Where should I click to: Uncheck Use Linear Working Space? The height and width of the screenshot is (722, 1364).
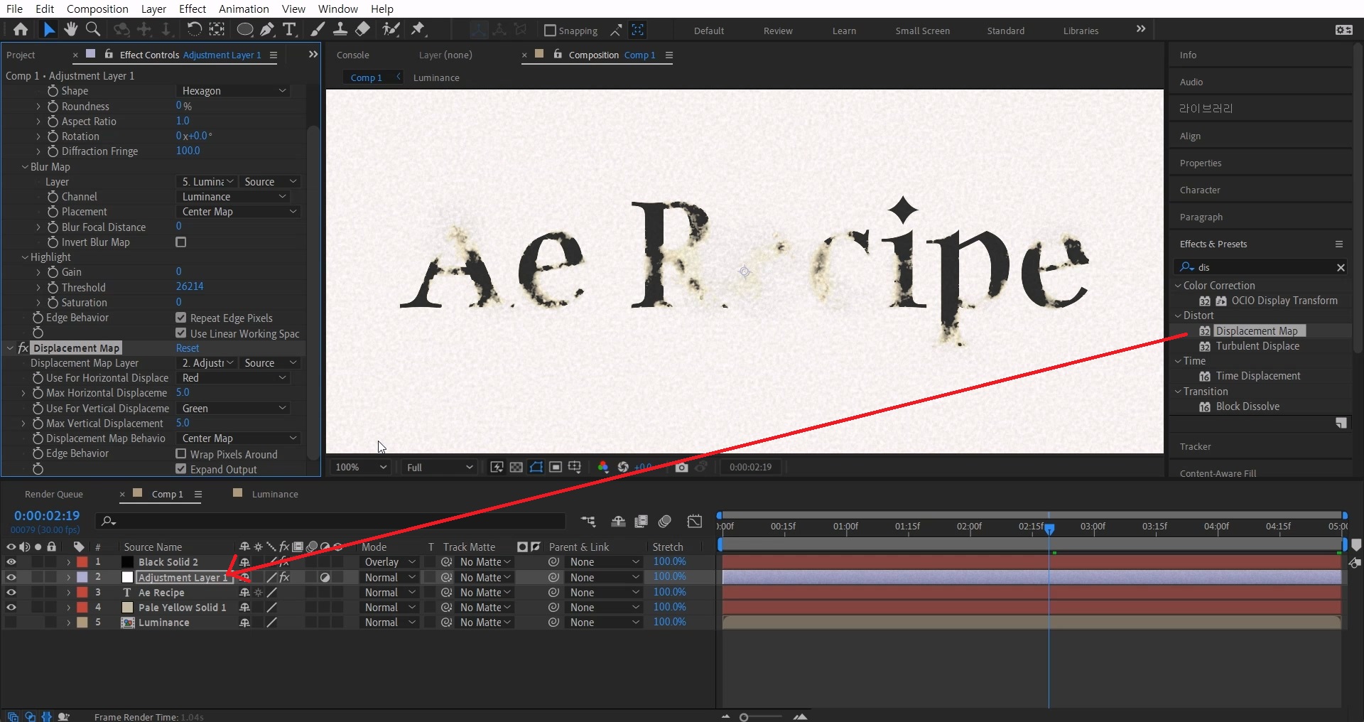(x=181, y=333)
